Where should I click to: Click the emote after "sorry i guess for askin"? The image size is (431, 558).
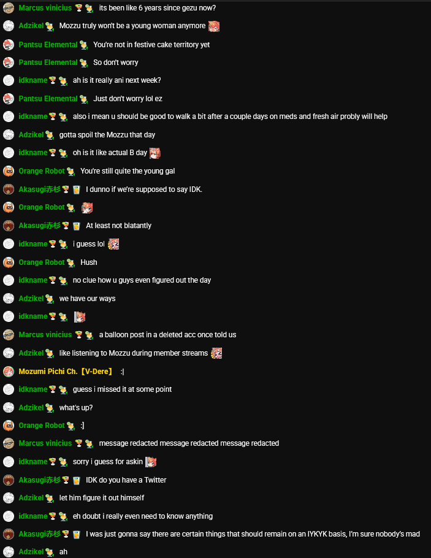point(151,462)
